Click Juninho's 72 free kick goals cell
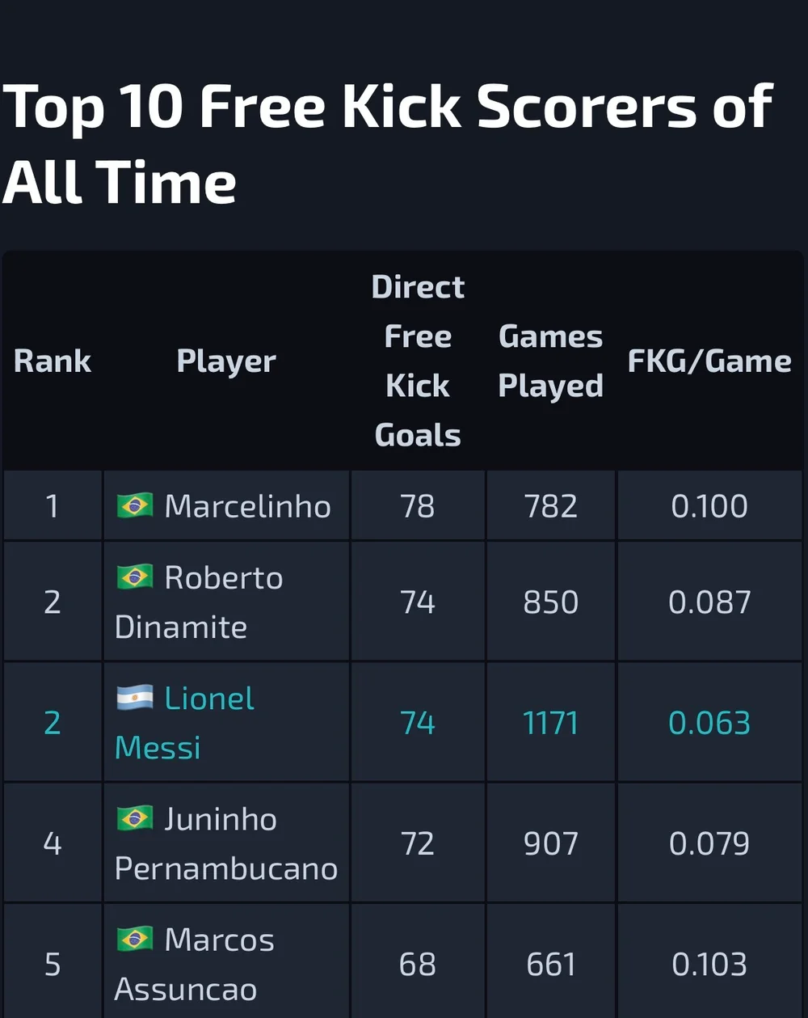 tap(418, 843)
